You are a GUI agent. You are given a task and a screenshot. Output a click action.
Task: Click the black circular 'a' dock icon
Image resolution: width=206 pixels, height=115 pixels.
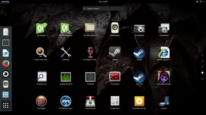pyautogui.click(x=6, y=74)
